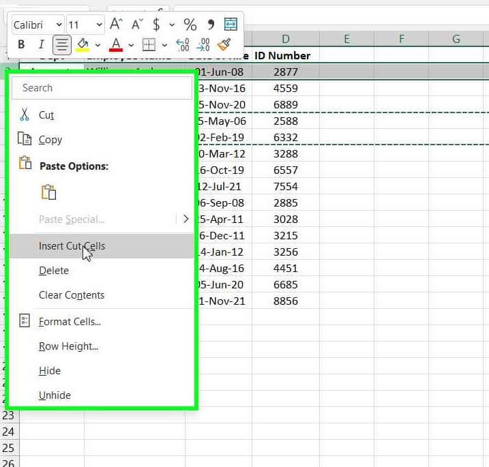Toggle center alignment button
Screen dimensions: 489x467
62,45
